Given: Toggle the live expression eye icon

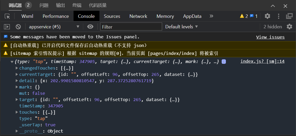Looking at the screenshot, I should click(x=90, y=27).
